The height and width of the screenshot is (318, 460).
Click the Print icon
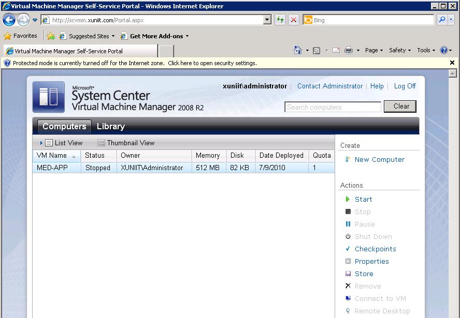click(x=348, y=50)
